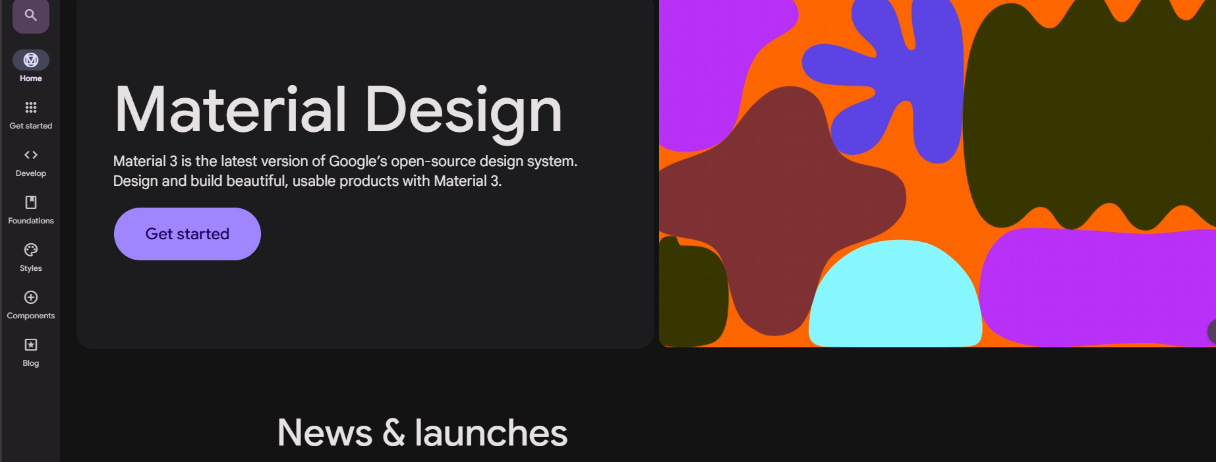
Task: Click the Blog nav label
Action: click(x=31, y=363)
